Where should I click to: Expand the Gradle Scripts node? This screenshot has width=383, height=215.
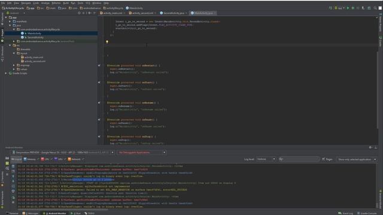[6, 73]
